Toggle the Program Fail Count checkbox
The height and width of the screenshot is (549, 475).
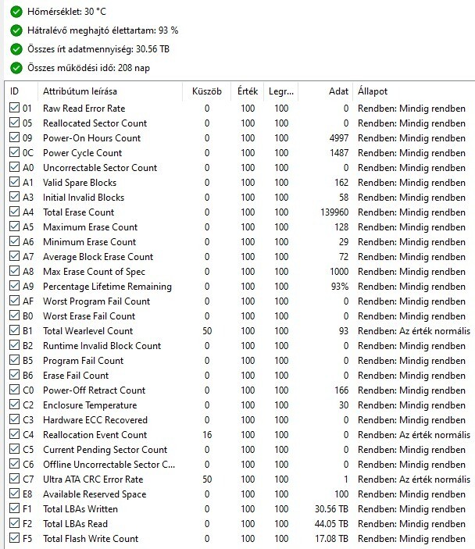[x=14, y=359]
